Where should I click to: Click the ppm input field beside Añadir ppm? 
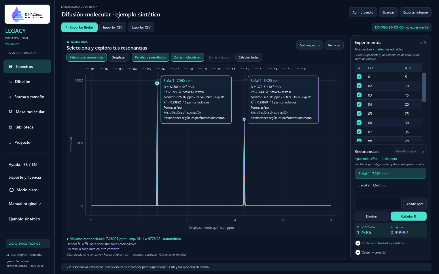378,204
